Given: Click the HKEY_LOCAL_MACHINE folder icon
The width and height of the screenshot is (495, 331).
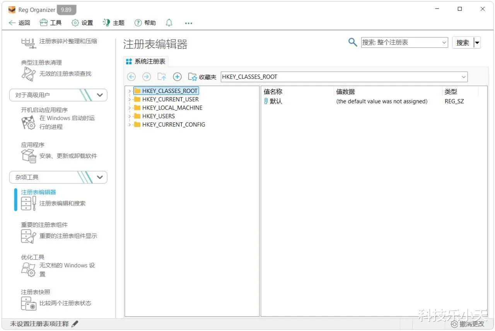Looking at the screenshot, I should click(x=137, y=108).
